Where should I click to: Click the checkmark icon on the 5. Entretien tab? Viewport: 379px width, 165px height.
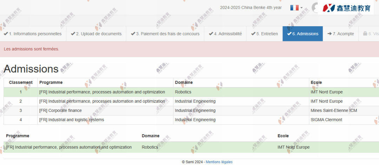[253, 34]
